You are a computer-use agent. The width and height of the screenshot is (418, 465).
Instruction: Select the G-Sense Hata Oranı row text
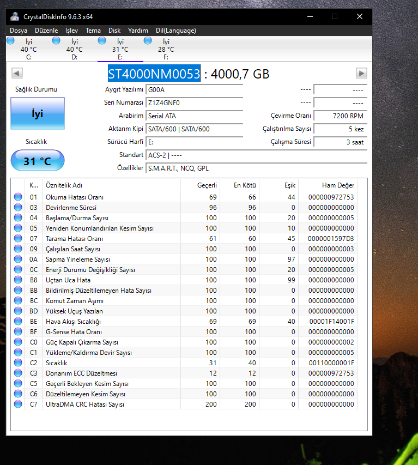pos(74,332)
